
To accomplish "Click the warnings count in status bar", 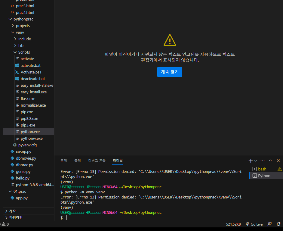I will [5, 224].
